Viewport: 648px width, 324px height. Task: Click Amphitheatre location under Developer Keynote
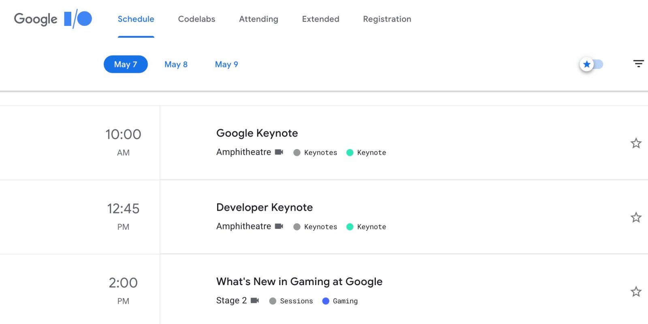(x=243, y=226)
